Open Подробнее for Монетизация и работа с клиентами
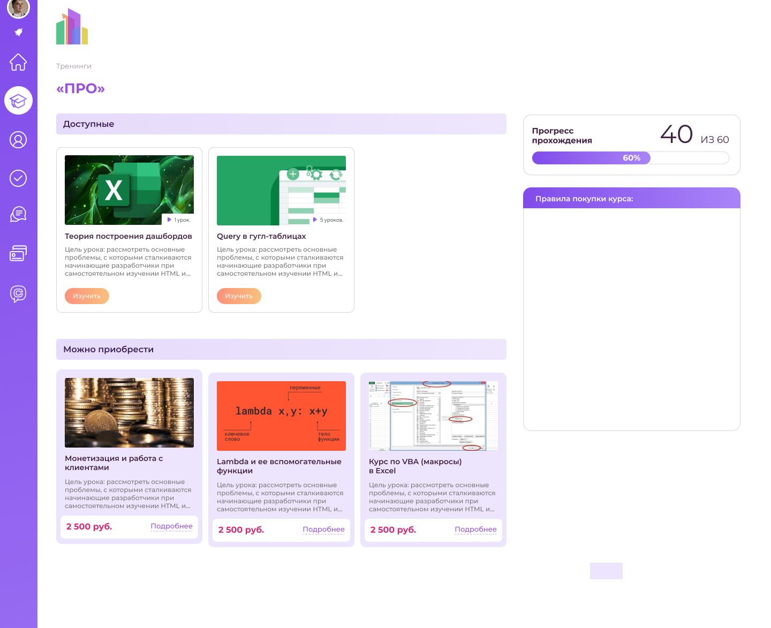The height and width of the screenshot is (628, 771). (x=171, y=526)
